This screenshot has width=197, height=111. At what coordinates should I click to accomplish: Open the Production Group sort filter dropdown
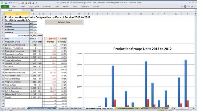(x=28, y=42)
